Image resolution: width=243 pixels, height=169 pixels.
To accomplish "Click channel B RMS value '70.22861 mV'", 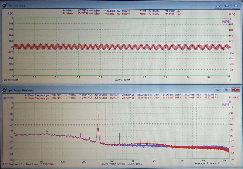I will point(173,14).
